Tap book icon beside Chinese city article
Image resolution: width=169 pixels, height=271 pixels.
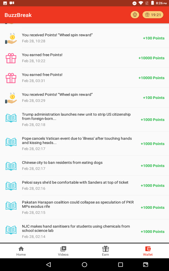pos(11,166)
